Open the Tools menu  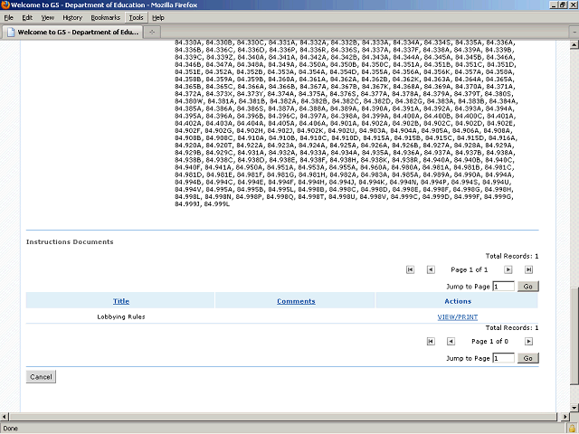click(136, 17)
